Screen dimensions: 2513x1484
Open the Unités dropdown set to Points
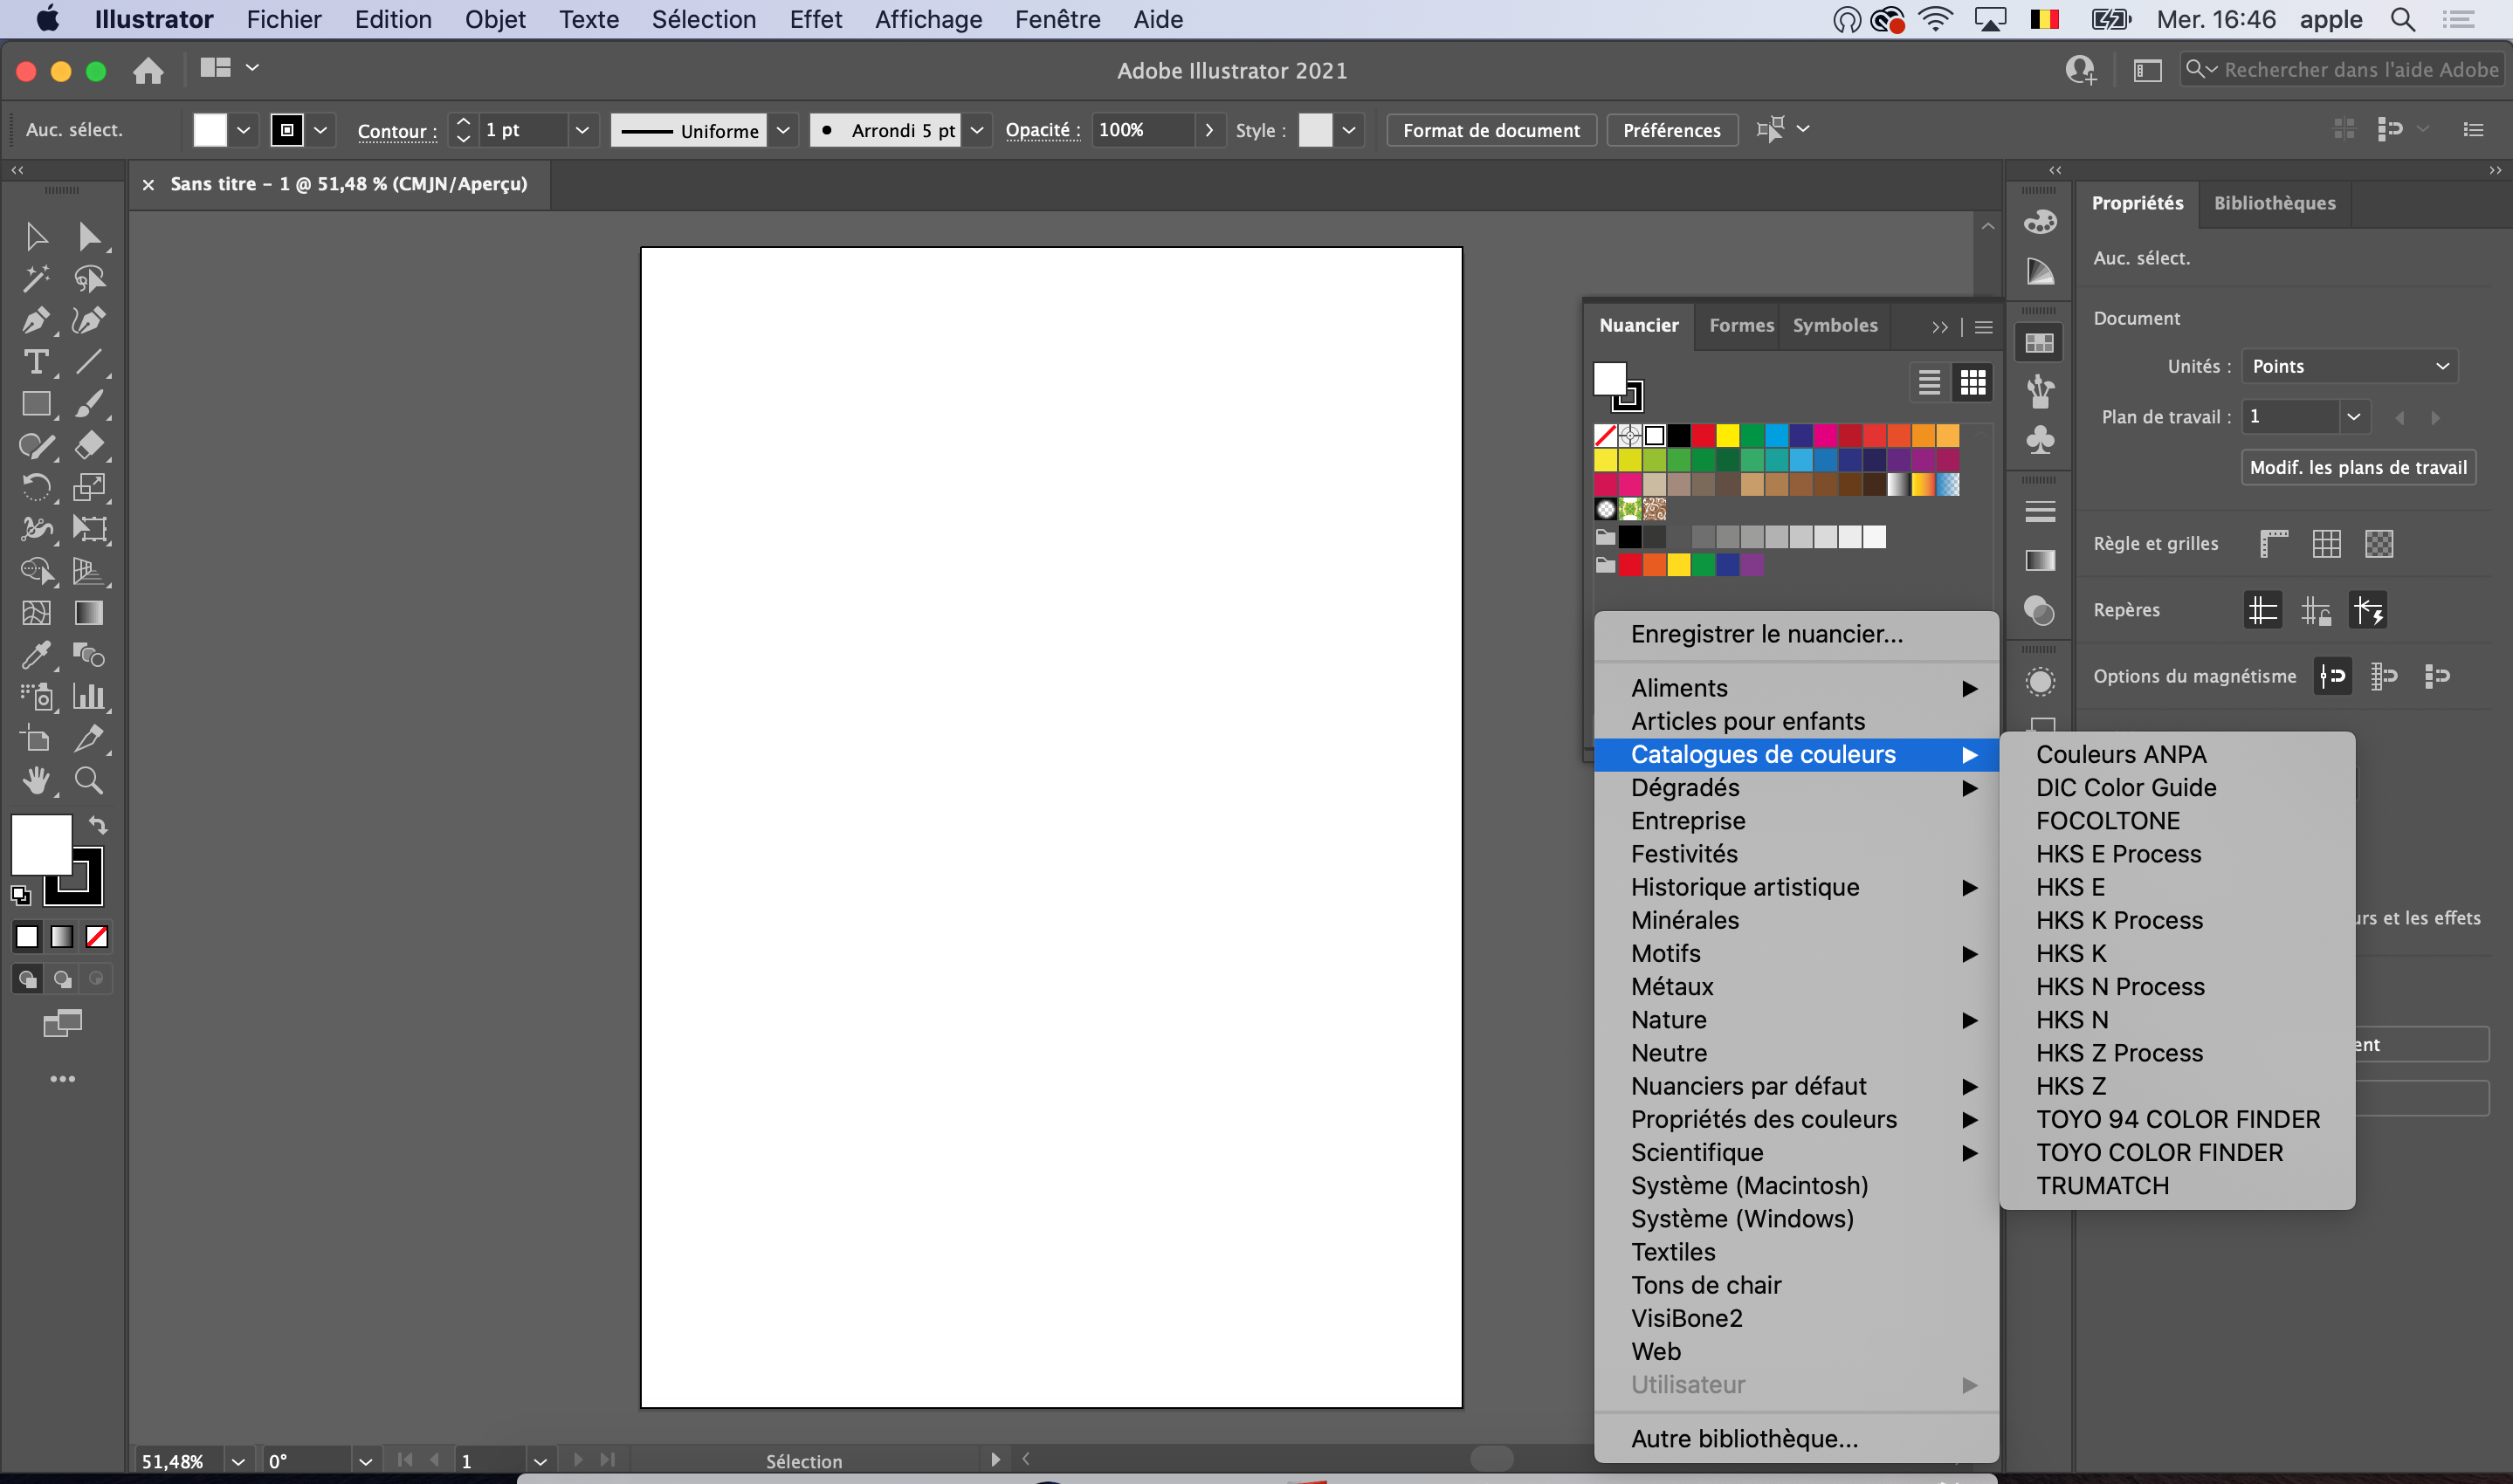coord(2348,365)
